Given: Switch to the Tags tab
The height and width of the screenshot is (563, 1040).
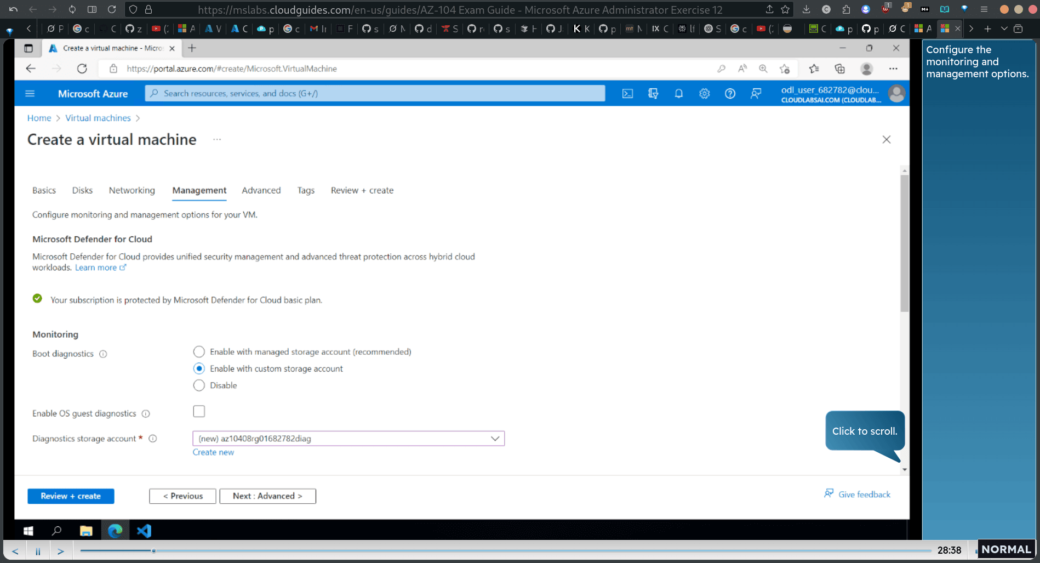Looking at the screenshot, I should [306, 190].
